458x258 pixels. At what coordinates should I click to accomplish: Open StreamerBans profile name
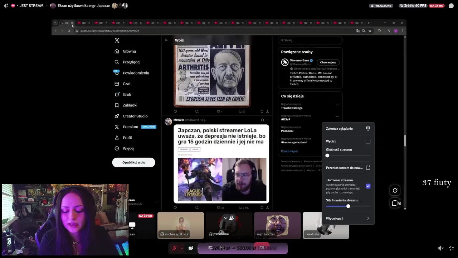click(299, 61)
